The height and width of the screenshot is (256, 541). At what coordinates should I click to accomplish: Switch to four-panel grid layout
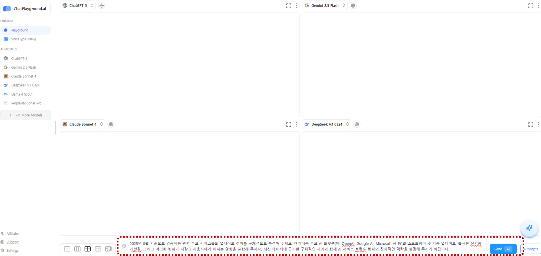(88, 249)
